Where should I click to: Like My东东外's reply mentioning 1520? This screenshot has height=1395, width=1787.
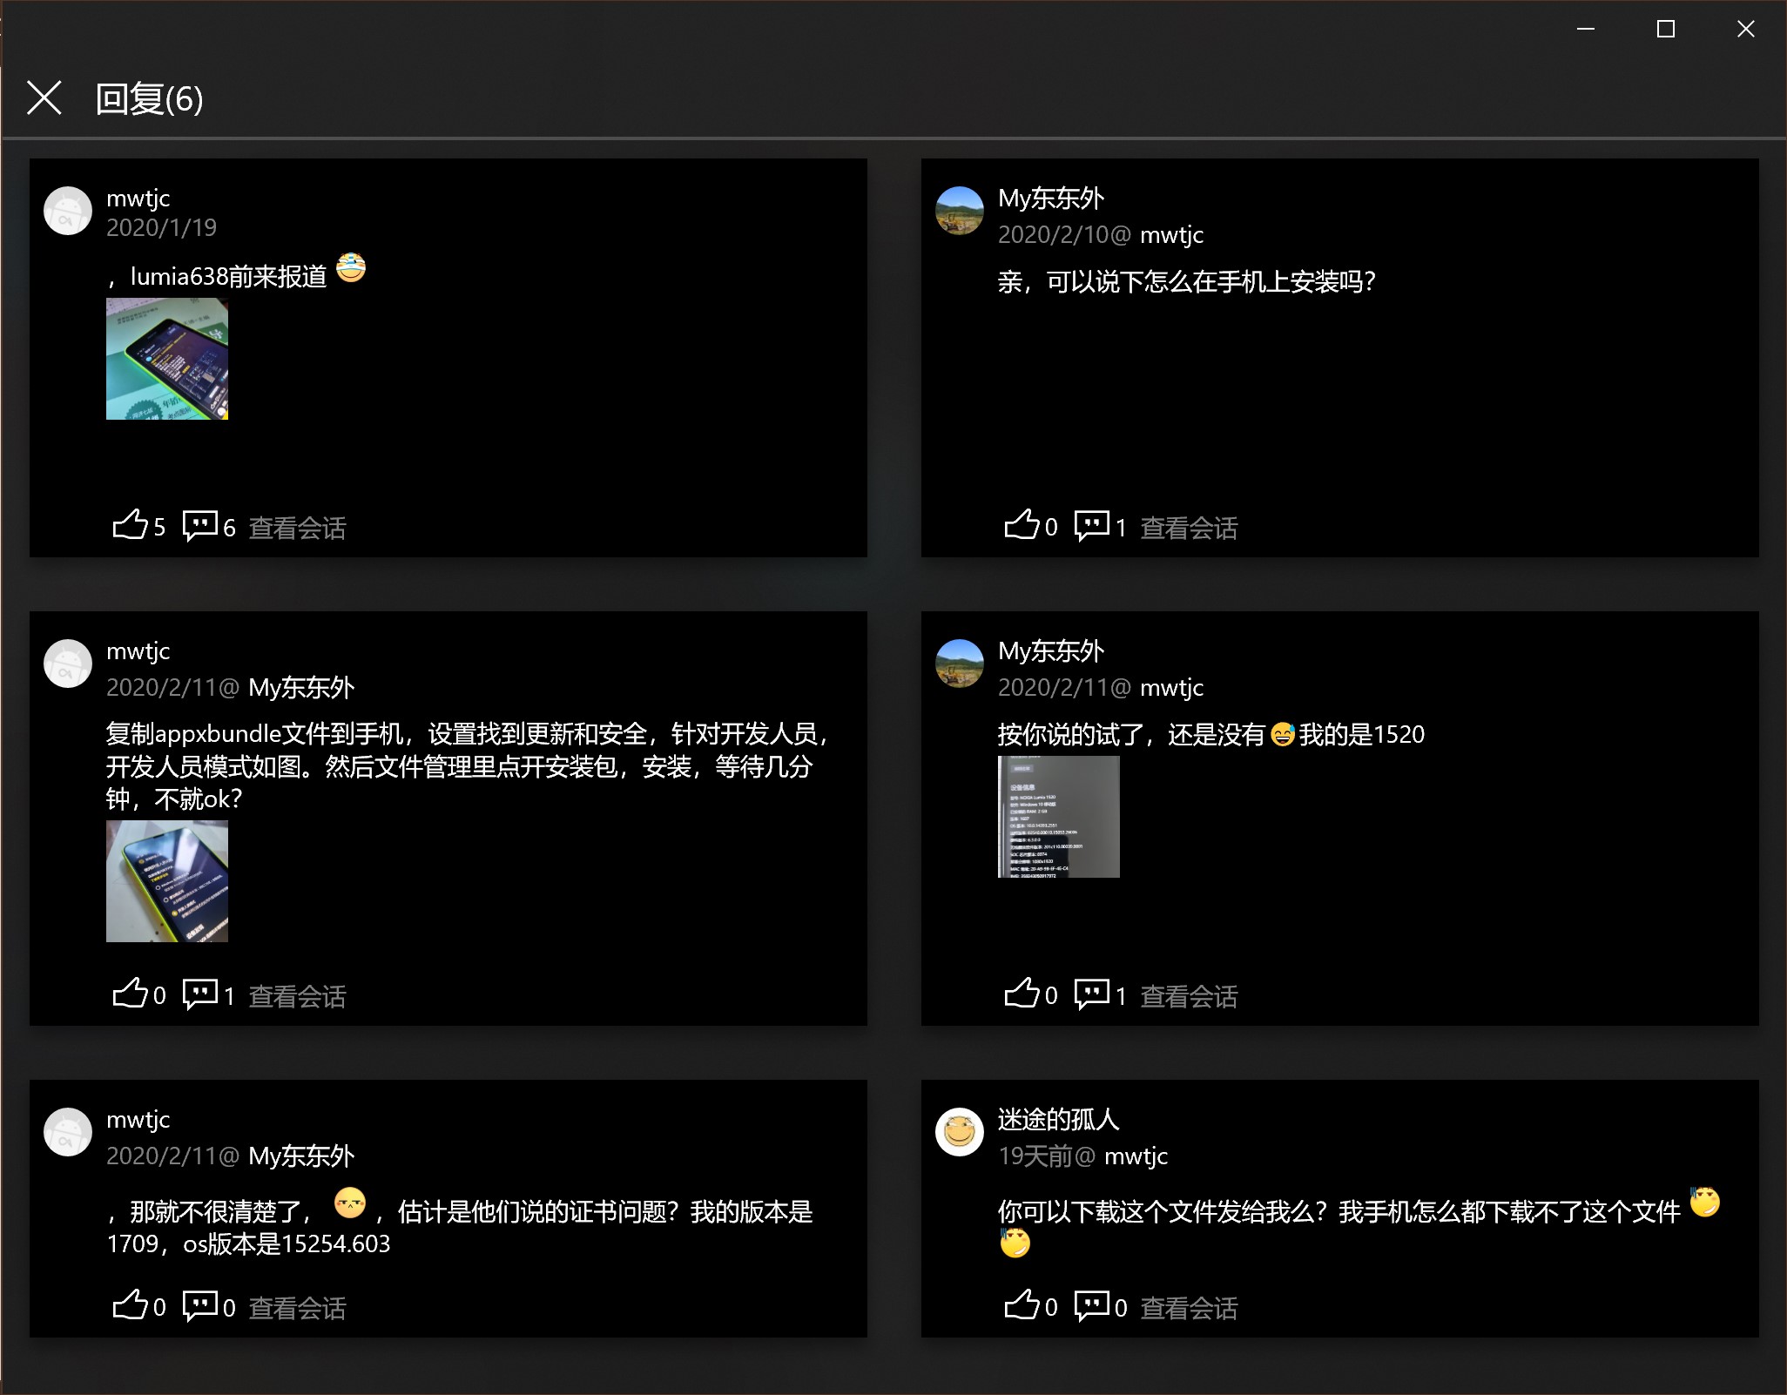coord(1022,994)
